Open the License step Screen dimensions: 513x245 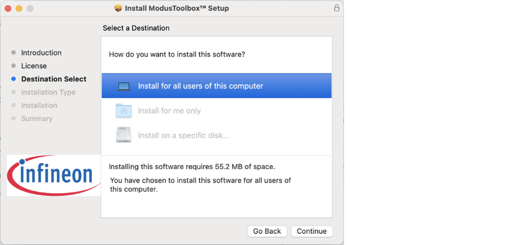click(34, 66)
